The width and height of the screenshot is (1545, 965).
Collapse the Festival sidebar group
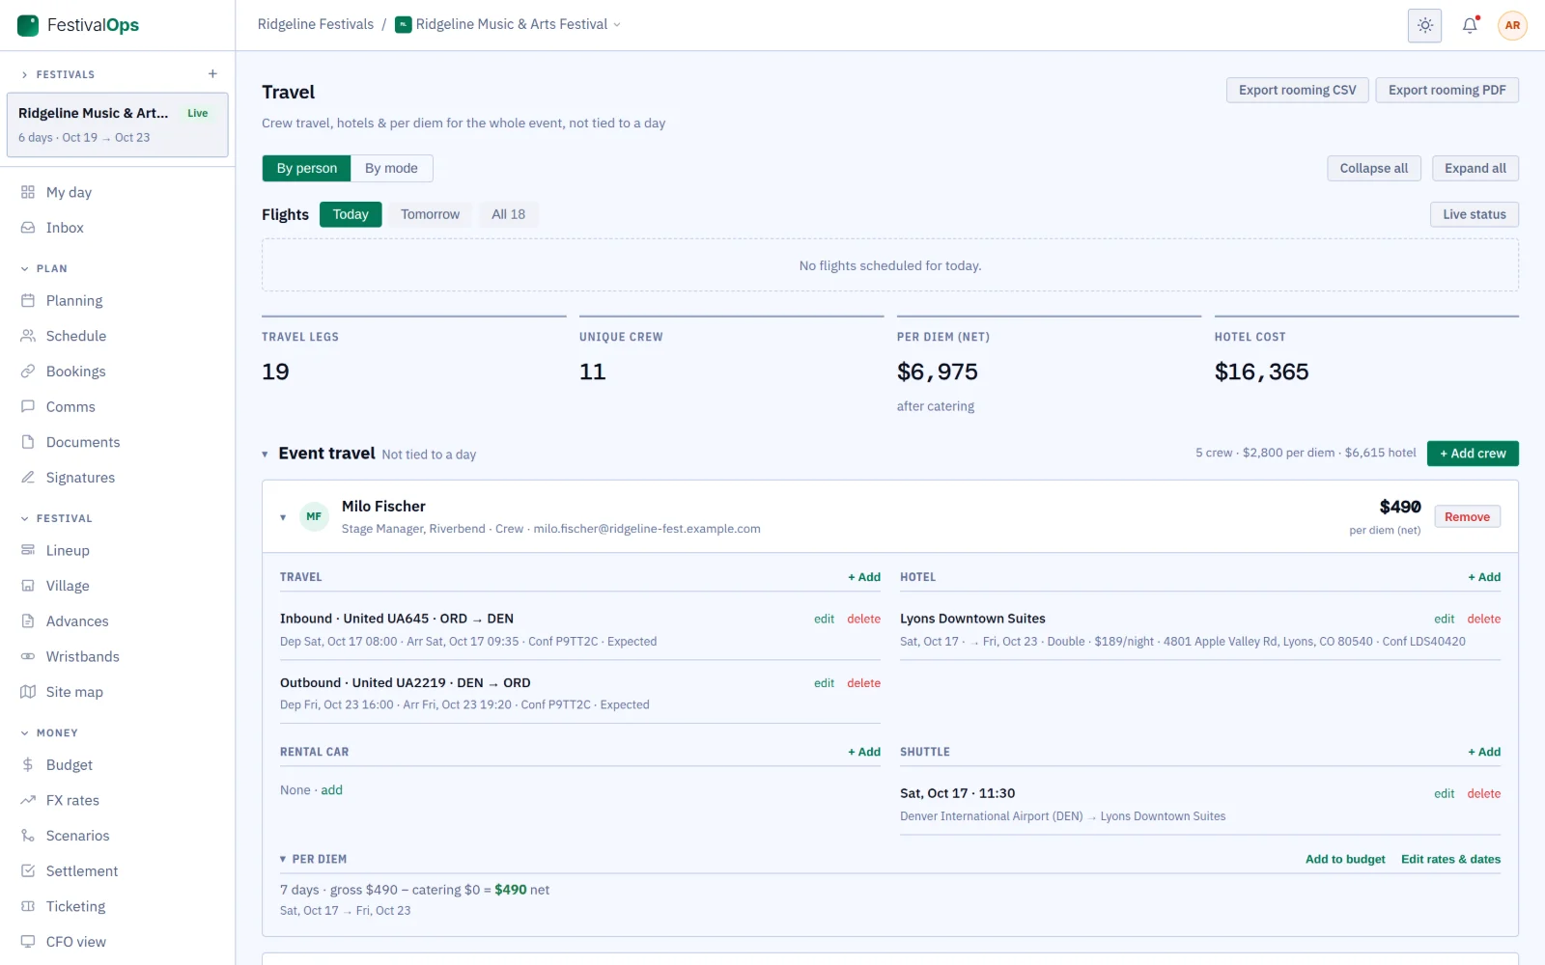(x=56, y=518)
